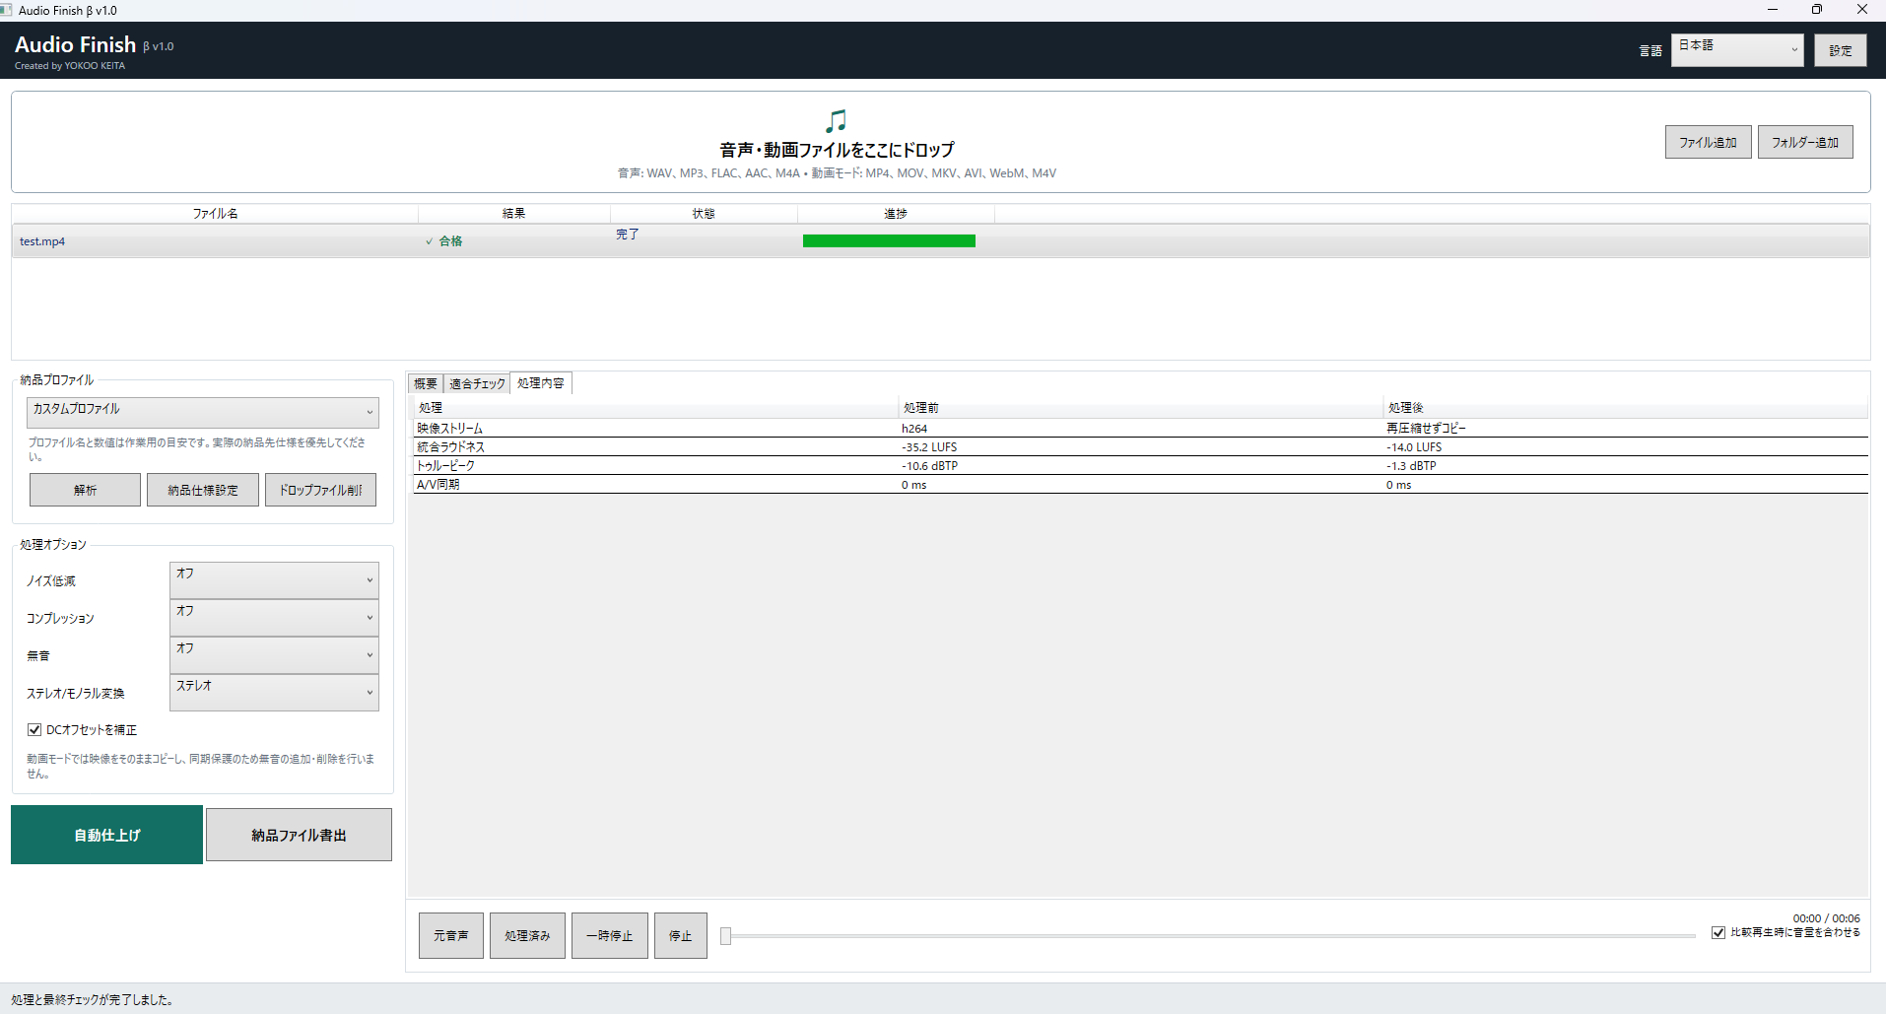
Task: Click 一時停止 to pause playback
Action: [610, 935]
